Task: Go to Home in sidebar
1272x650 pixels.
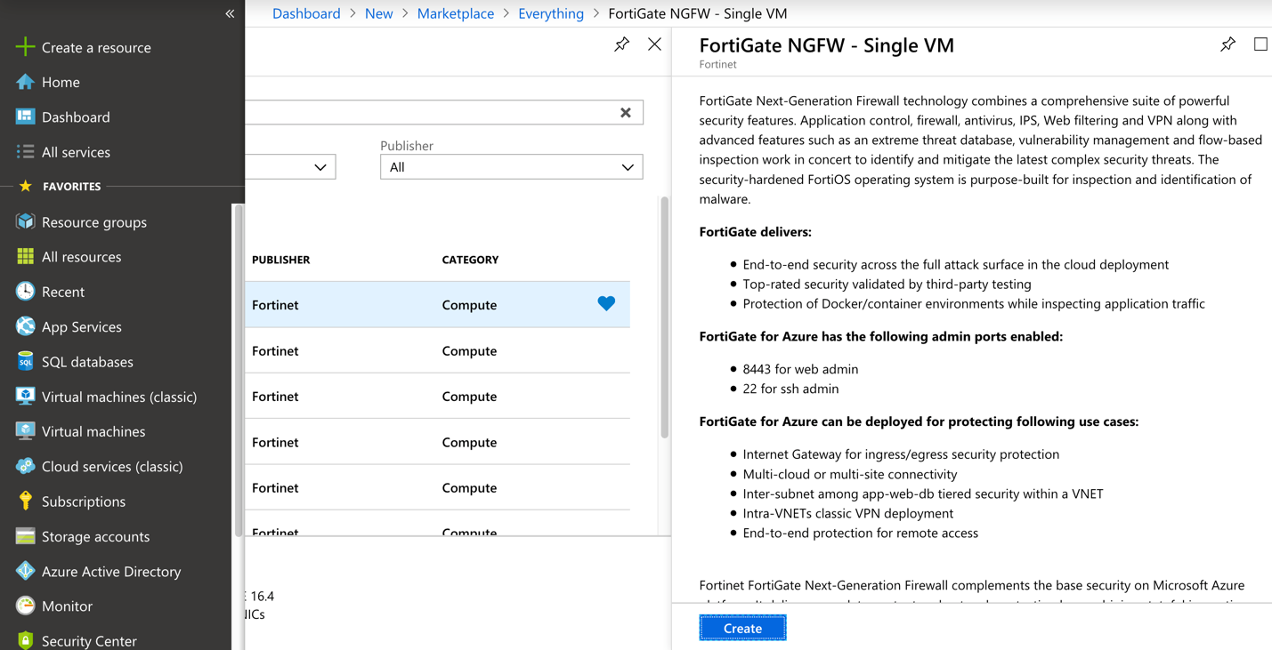Action: tap(61, 82)
